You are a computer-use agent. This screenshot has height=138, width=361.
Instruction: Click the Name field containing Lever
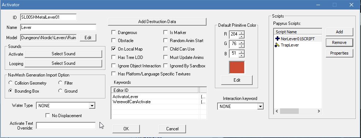58,27
